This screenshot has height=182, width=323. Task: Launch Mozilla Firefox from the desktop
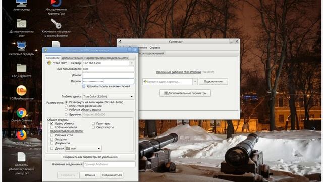21,136
